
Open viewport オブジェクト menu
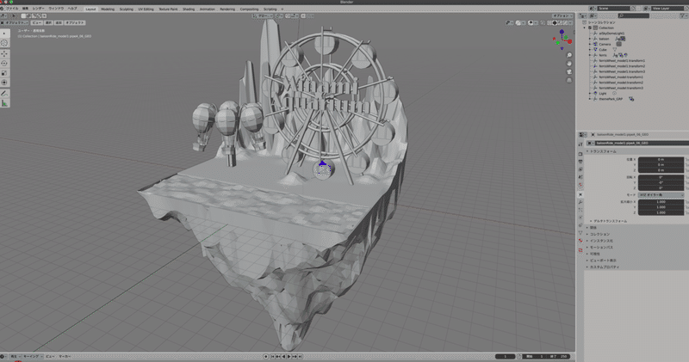coord(75,23)
